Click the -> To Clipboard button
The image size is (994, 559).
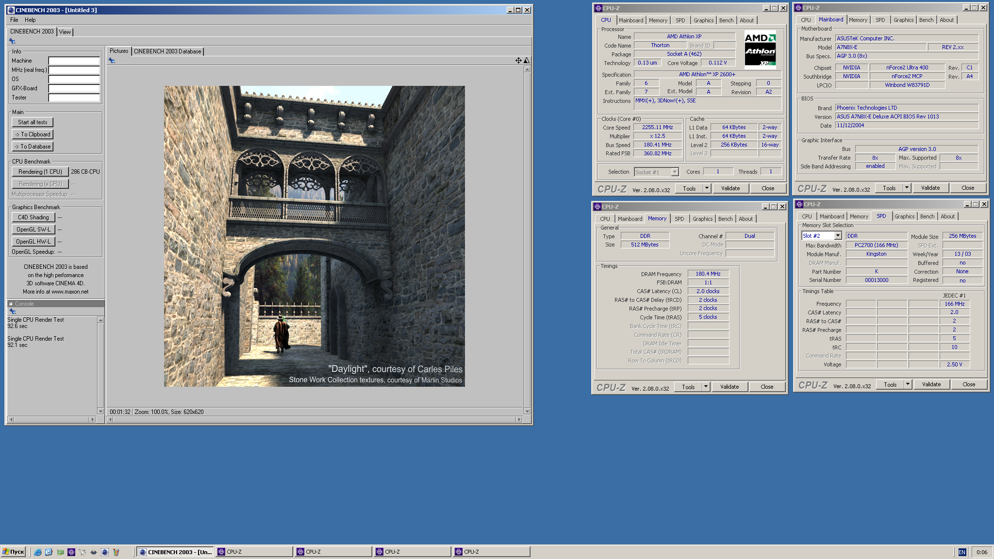click(x=33, y=134)
